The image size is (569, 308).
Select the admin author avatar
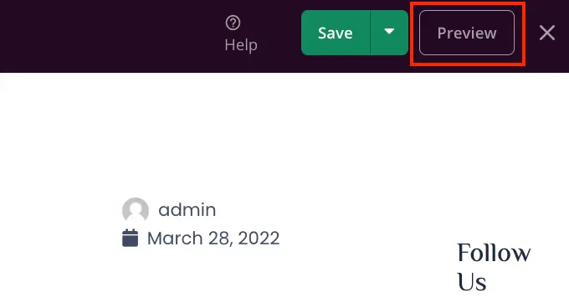[x=136, y=210]
